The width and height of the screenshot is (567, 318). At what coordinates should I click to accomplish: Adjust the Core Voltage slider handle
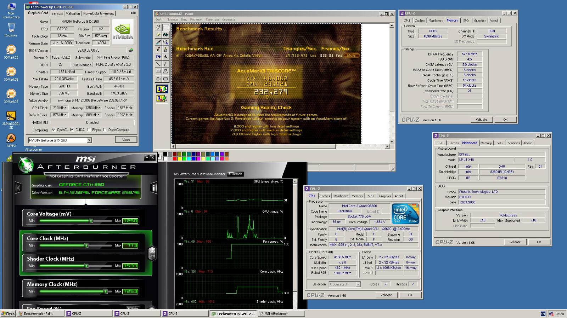point(91,221)
